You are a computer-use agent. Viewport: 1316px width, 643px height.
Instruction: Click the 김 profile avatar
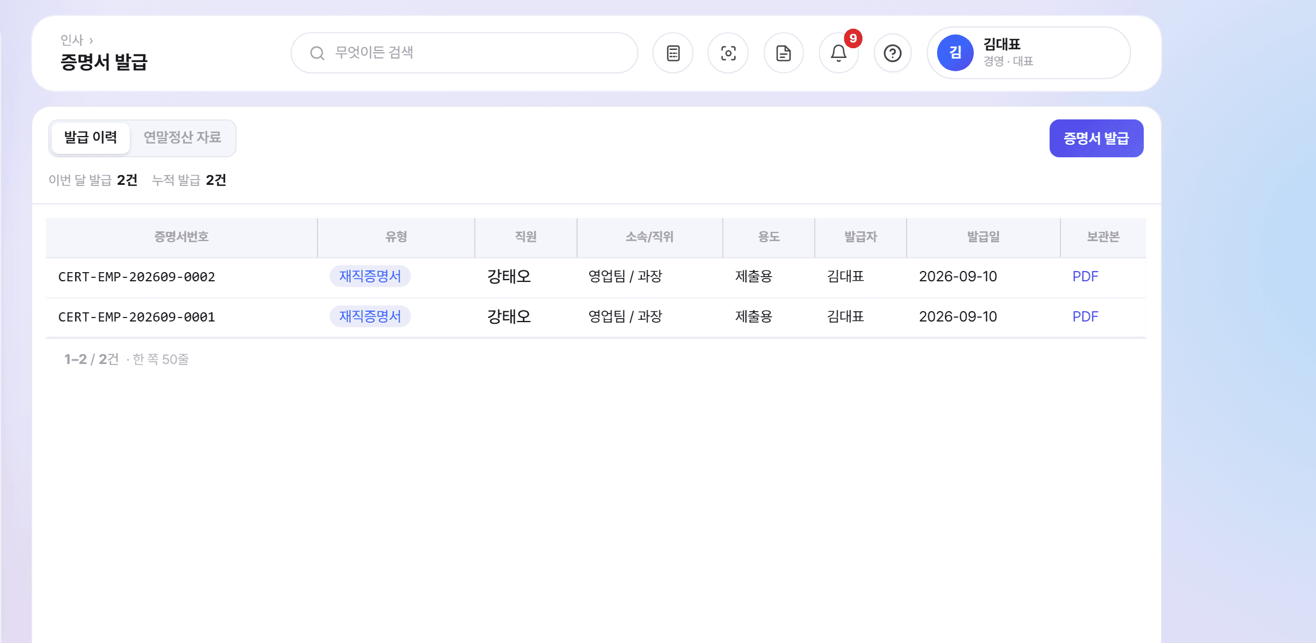click(955, 53)
